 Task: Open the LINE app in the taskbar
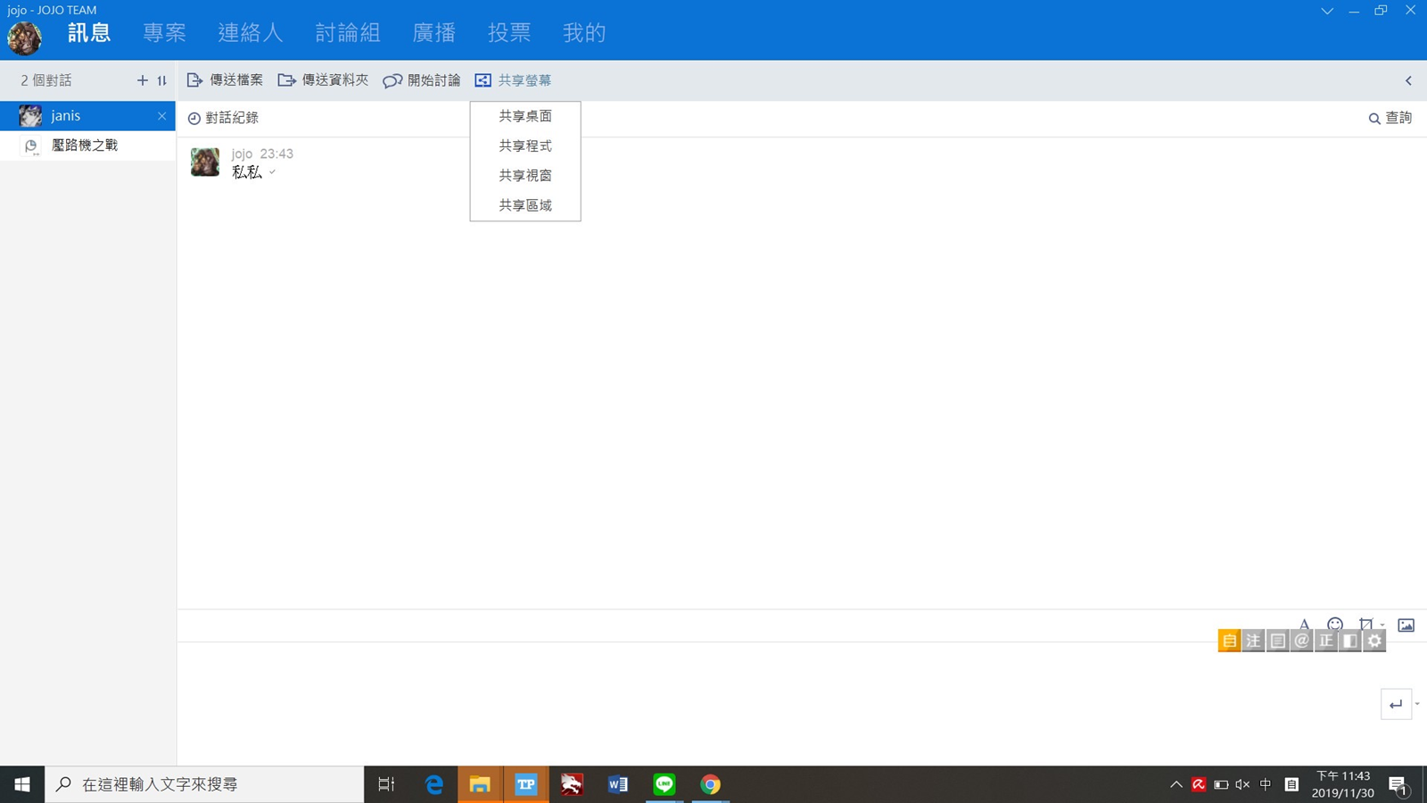664,784
